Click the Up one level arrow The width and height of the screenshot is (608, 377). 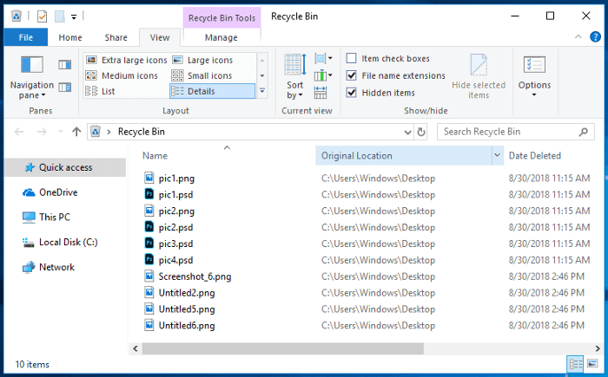[x=76, y=132]
